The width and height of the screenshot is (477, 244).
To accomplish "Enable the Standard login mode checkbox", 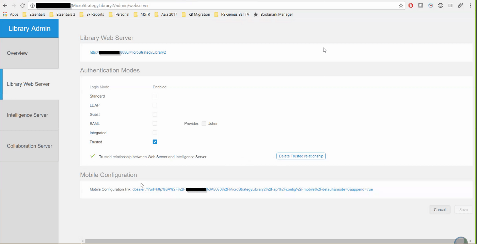I will point(155,96).
